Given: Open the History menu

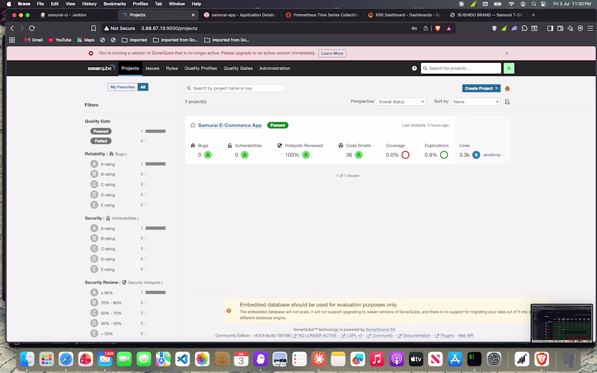Looking at the screenshot, I should coord(90,4).
